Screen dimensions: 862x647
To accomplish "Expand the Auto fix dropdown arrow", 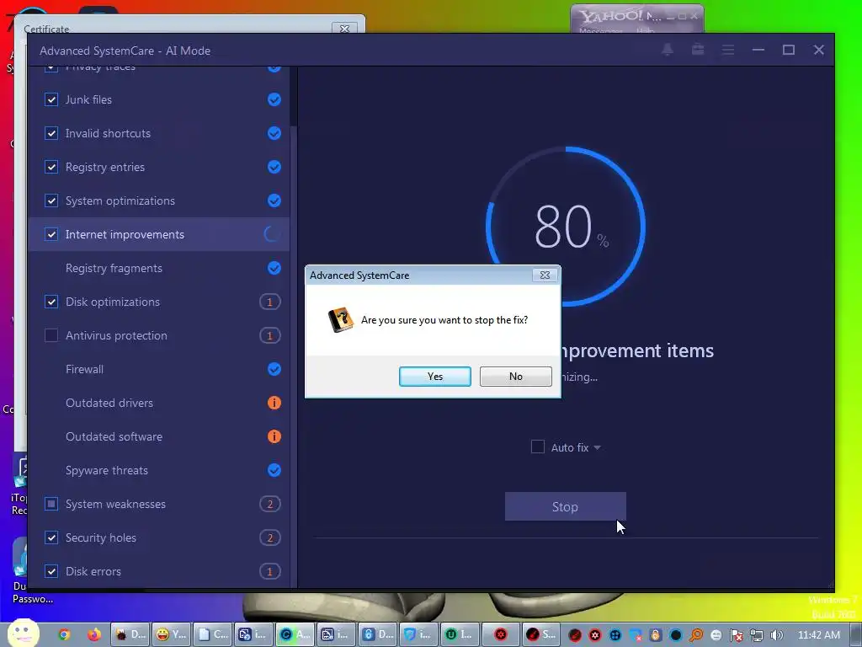I will click(x=598, y=448).
